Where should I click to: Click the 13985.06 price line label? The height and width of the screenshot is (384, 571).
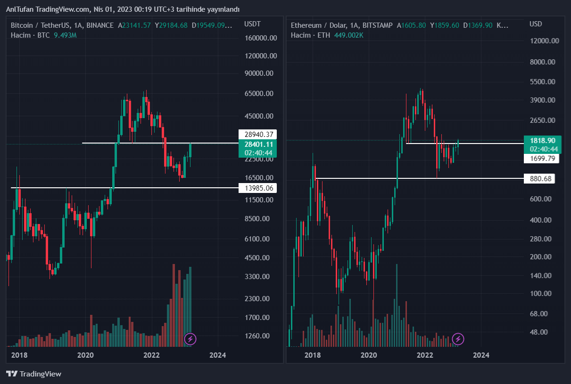point(257,188)
